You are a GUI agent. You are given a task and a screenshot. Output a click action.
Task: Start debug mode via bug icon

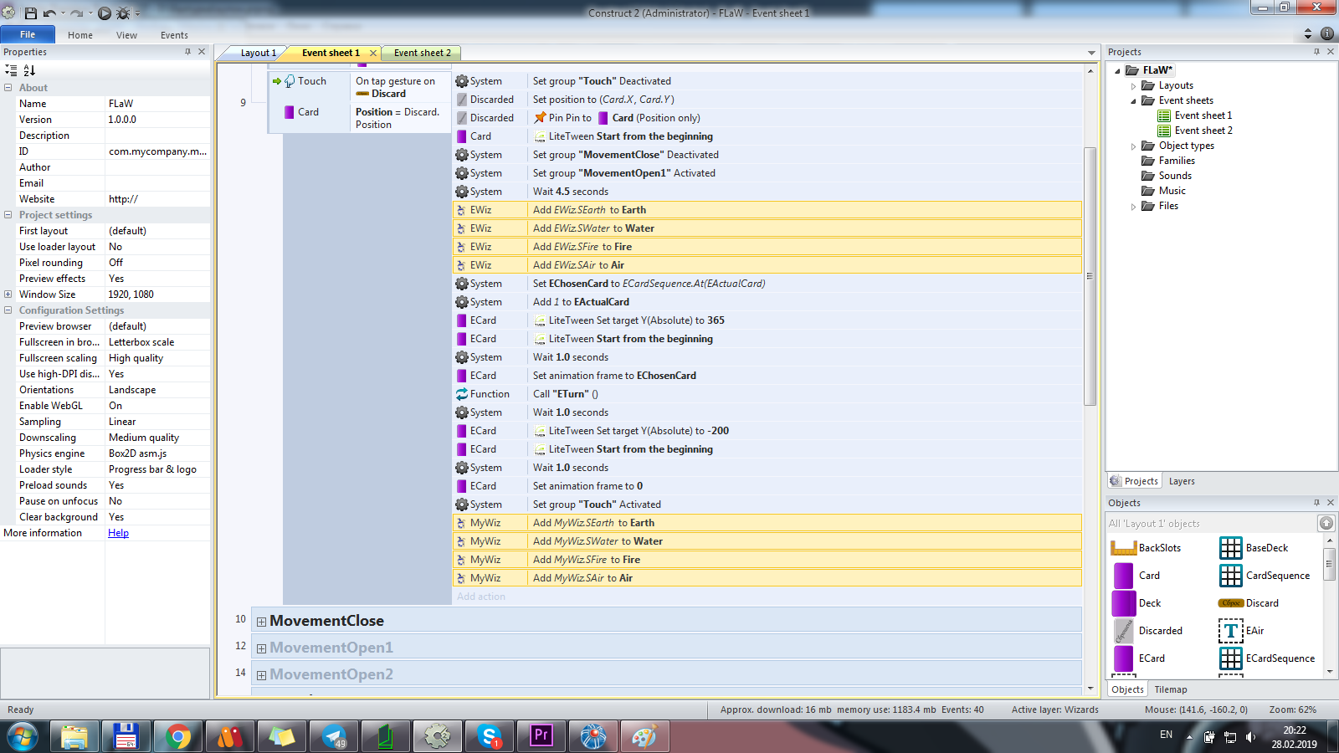[x=123, y=13]
